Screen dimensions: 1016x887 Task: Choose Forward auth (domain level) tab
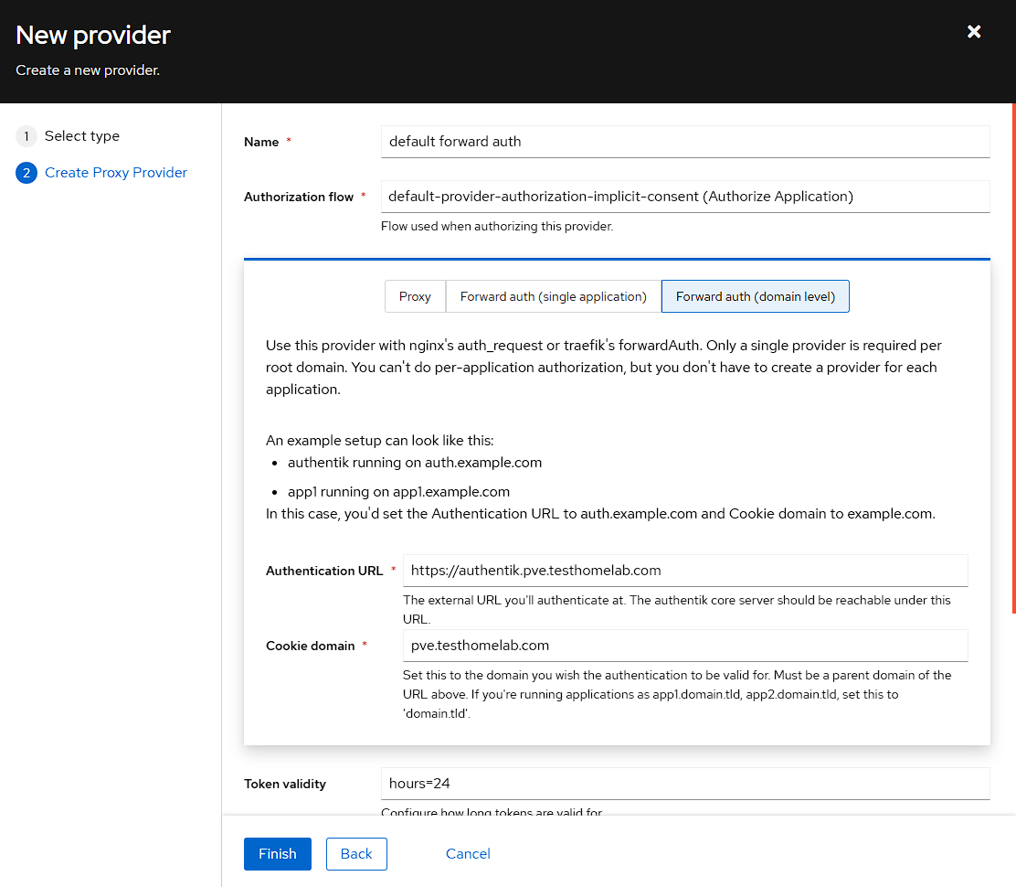755,296
